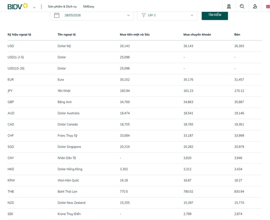This screenshot has width=270, height=220.
Task: Click the calendar icon beside the date
Action: (57, 15)
